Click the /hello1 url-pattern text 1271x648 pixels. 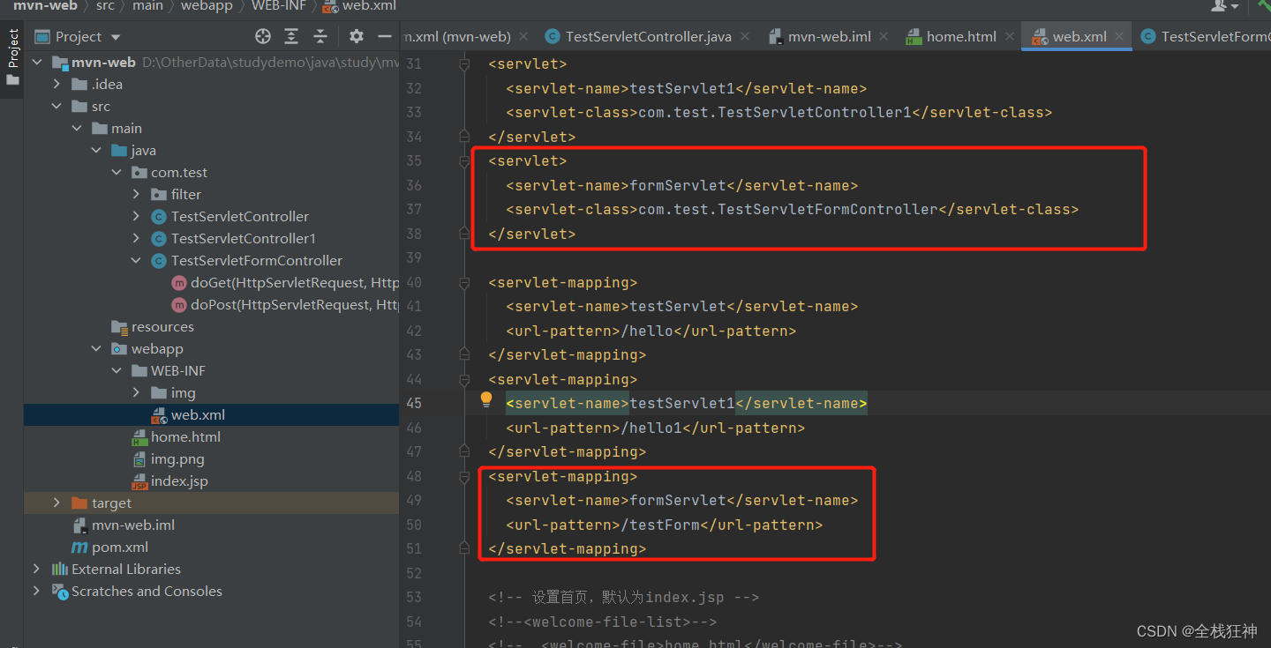pyautogui.click(x=651, y=428)
